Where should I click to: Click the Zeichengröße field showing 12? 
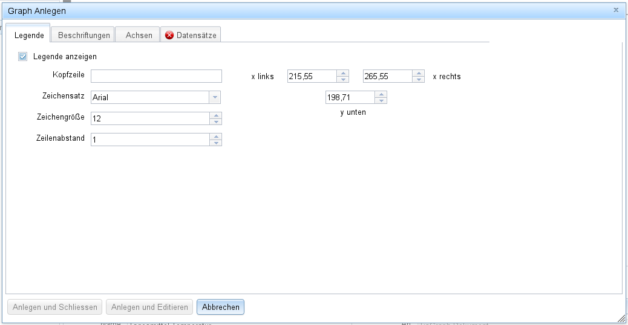pos(150,118)
